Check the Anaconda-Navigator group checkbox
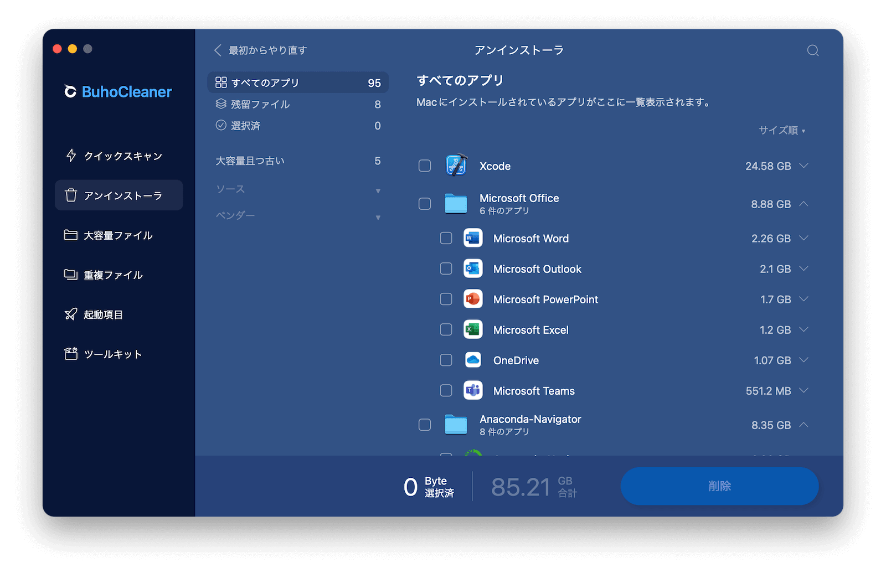 point(425,425)
